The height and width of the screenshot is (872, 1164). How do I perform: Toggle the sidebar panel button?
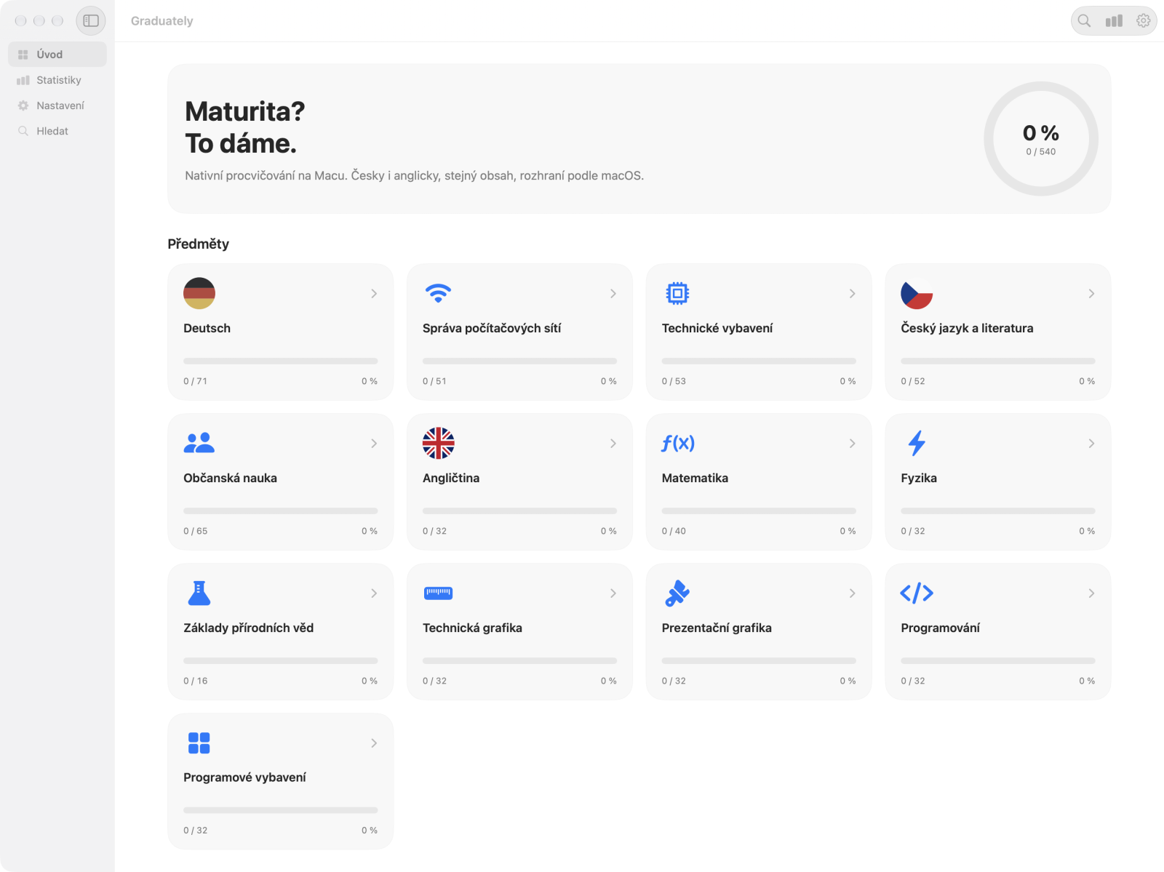click(91, 21)
